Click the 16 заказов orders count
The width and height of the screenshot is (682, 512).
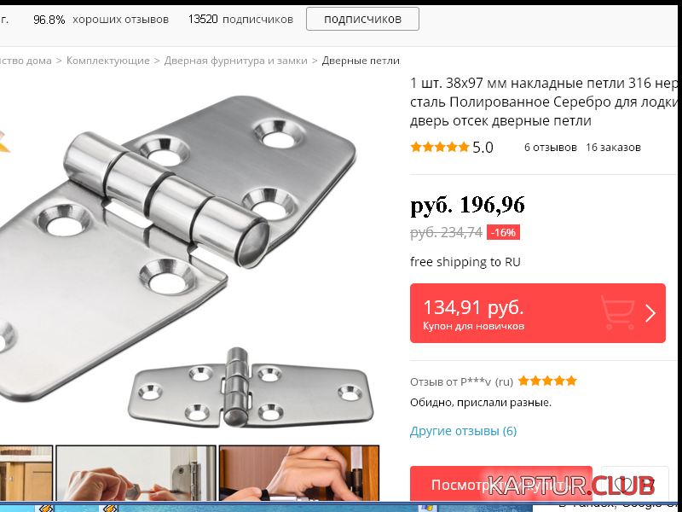pos(613,147)
